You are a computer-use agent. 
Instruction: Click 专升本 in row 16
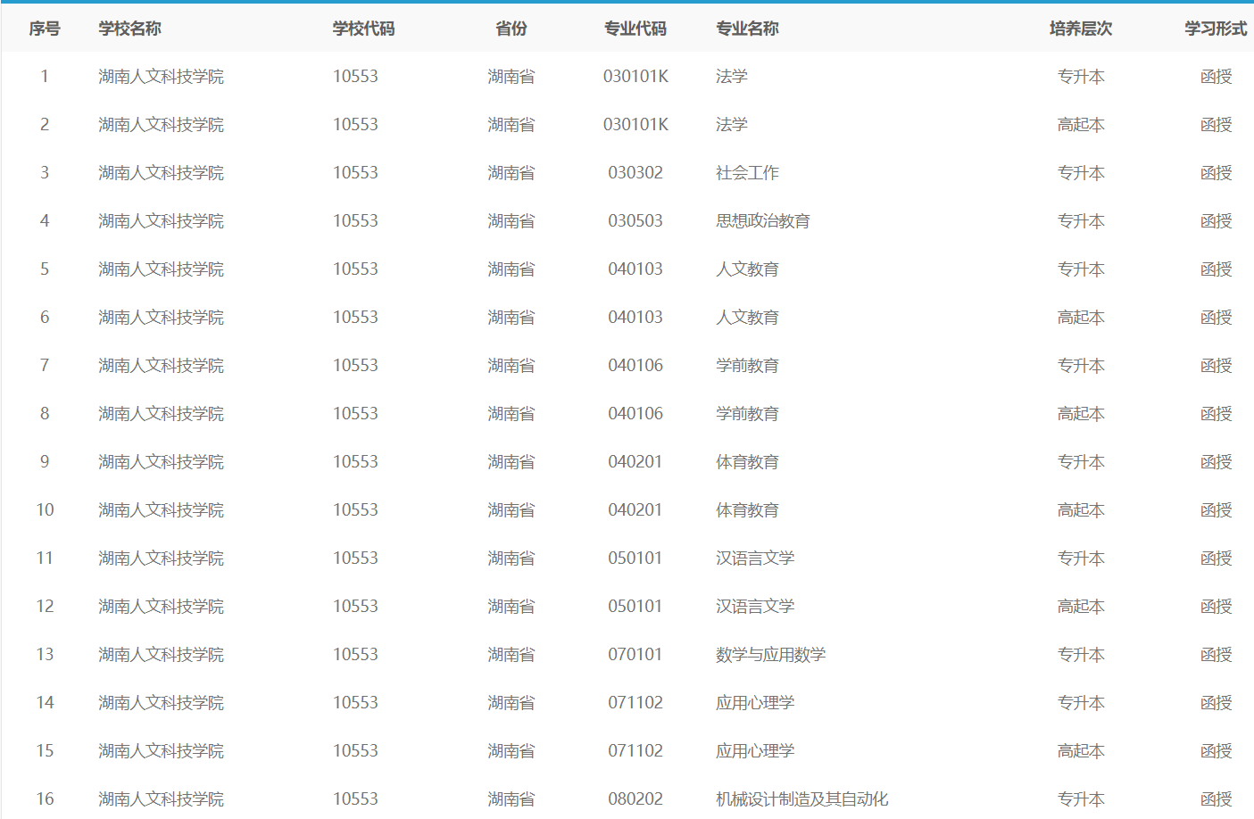point(1081,799)
